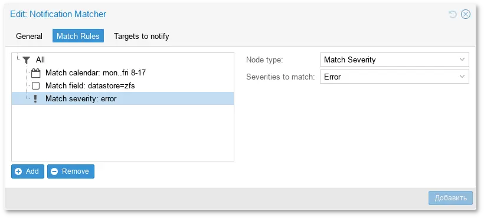Screen dimensions: 484x218
Task: Open the Targets to notify tab
Action: point(142,36)
